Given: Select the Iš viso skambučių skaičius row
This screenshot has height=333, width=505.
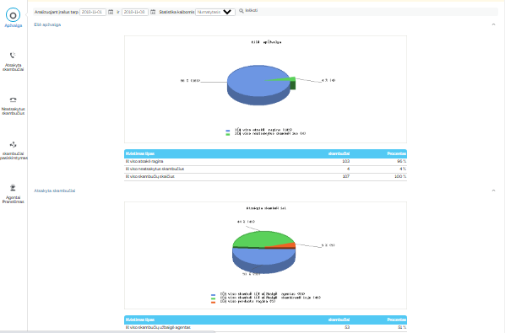Looking at the screenshot, I should 265,176.
